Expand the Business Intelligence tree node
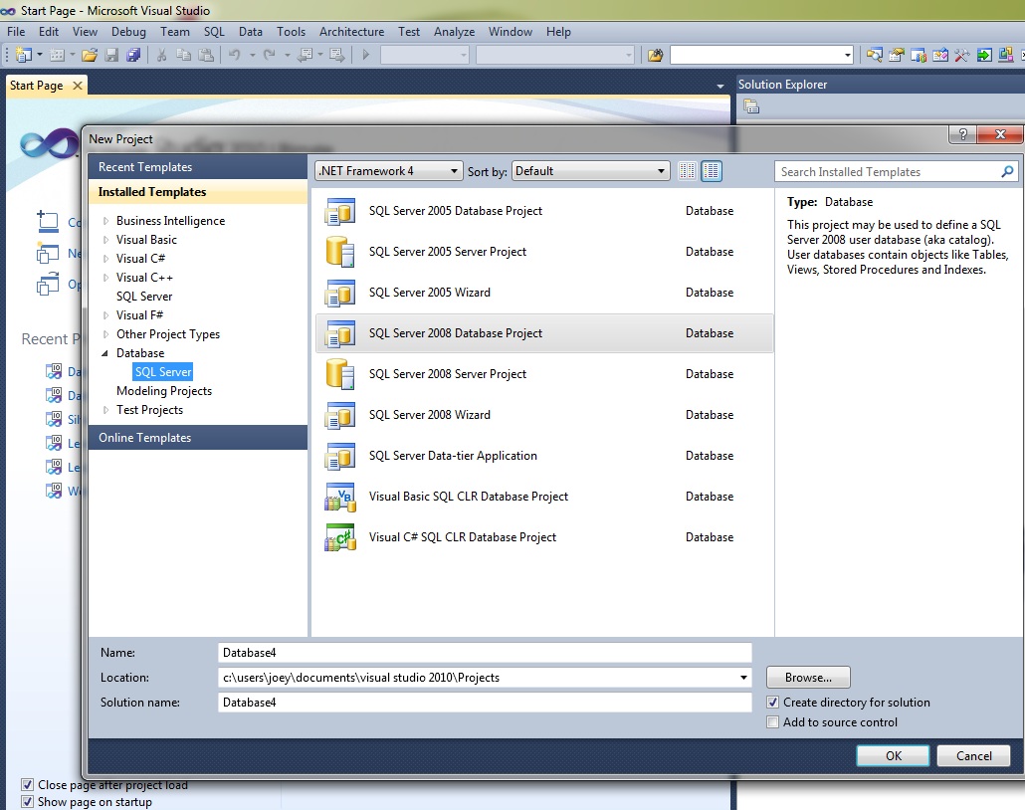Viewport: 1025px width, 810px height. (x=105, y=221)
